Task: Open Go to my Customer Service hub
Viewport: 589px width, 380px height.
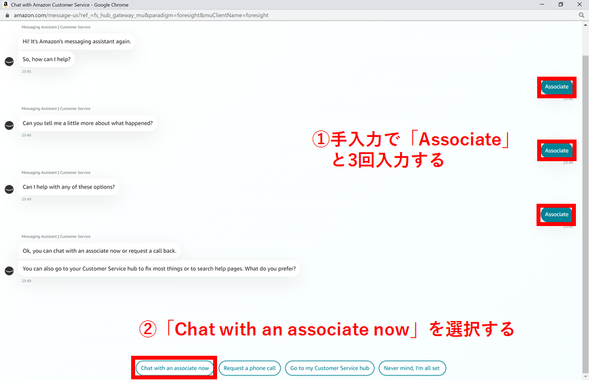Action: 329,368
